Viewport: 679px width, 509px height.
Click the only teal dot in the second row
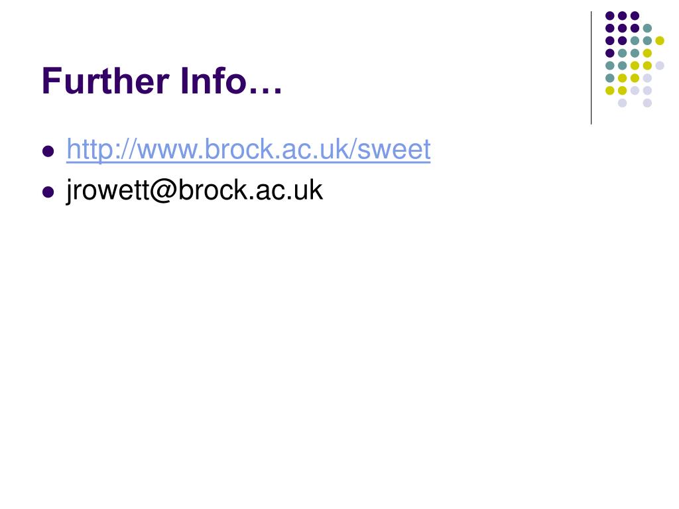(647, 28)
